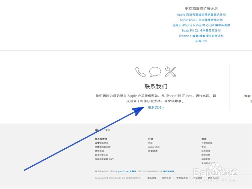This screenshot has height=189, width=252.
Task: Open Apple USB-C 充电线缆更换计划
Action: click(201, 20)
